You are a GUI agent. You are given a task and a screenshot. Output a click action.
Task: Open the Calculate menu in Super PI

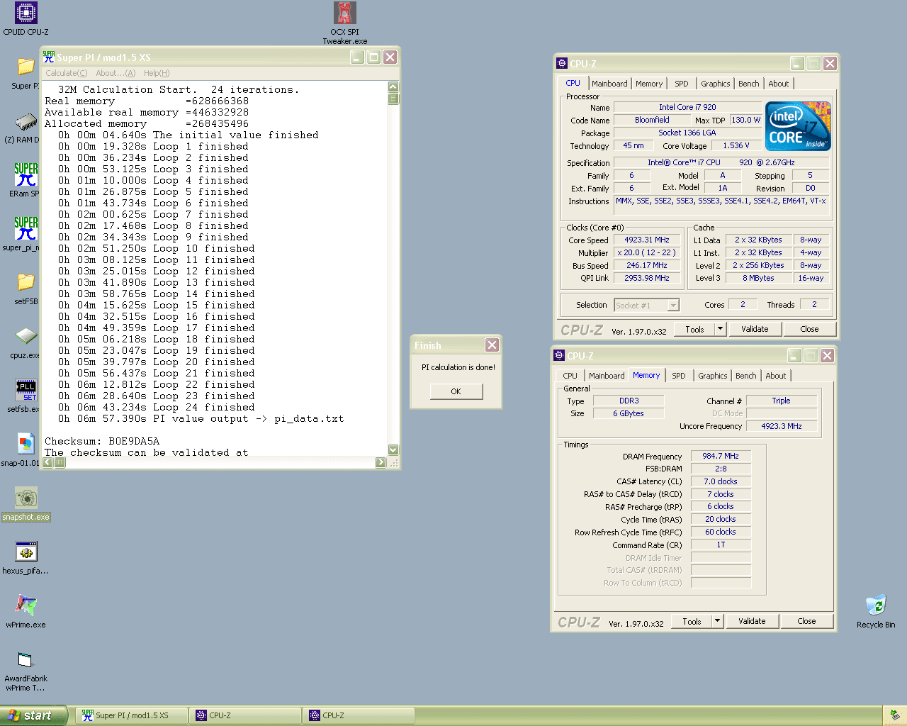66,73
